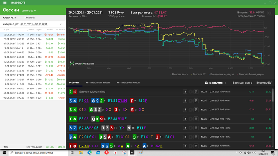This screenshot has height=156, width=278.
Task: Open hand text icon for 87 hand row
Action: pyautogui.click(x=196, y=128)
